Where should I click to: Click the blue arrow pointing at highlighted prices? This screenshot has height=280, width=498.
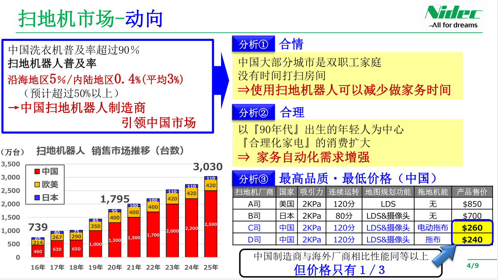445,255
